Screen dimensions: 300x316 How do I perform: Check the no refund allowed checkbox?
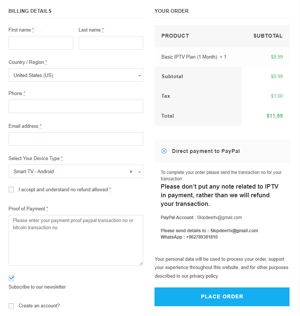pyautogui.click(x=11, y=190)
